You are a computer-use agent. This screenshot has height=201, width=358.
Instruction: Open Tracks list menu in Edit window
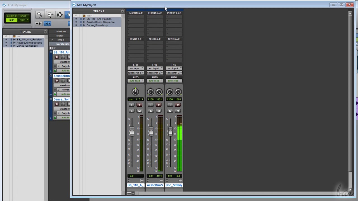coord(45,32)
